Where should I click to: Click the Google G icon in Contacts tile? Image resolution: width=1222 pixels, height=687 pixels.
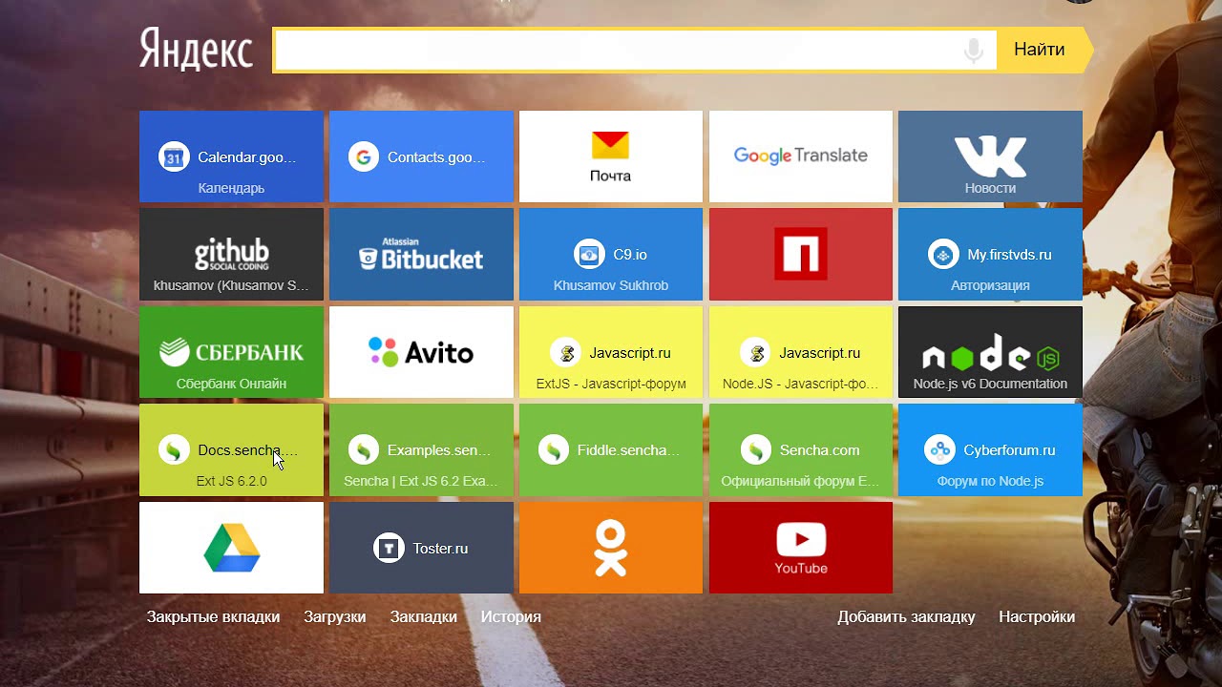tap(364, 157)
